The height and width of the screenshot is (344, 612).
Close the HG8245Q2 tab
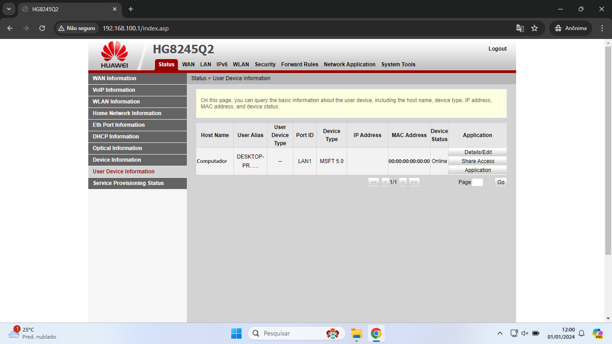[115, 9]
